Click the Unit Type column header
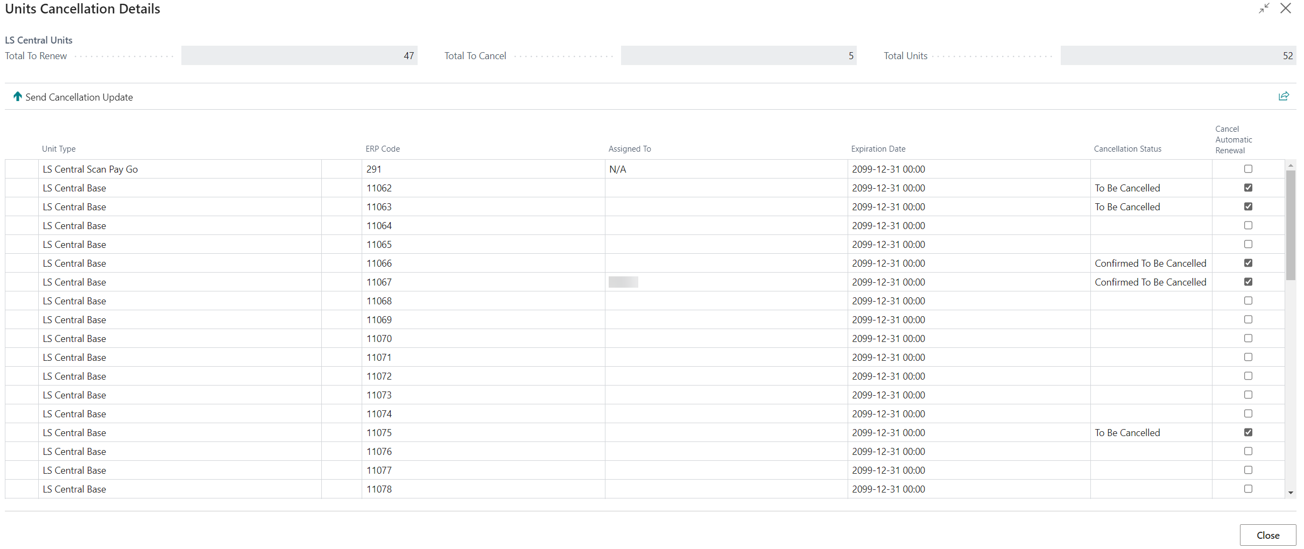 [59, 149]
